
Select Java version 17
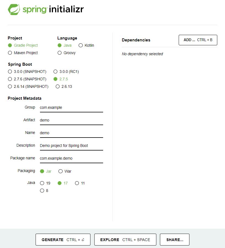click(x=60, y=183)
